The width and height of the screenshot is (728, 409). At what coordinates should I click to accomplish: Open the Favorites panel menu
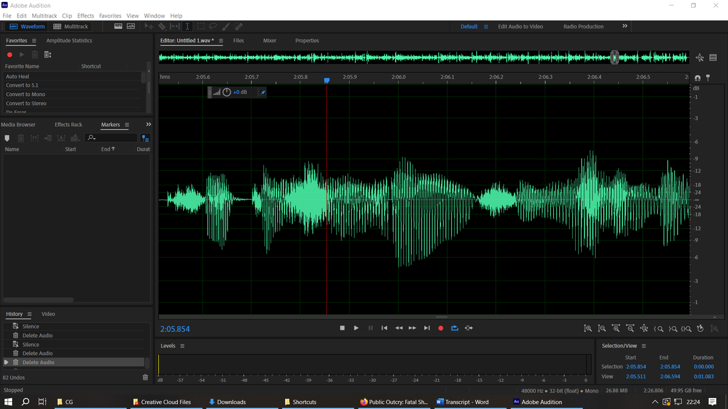34,41
